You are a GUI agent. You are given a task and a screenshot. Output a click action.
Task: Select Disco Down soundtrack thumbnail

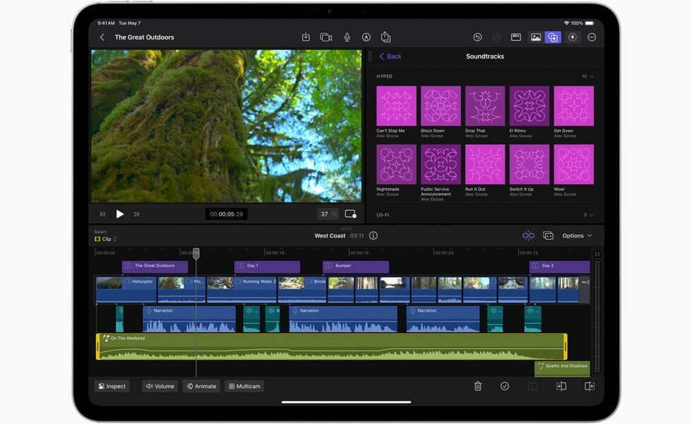coord(441,106)
